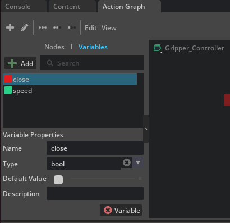Click the magnifier icon in Search
Image resolution: width=230 pixels, height=223 pixels.
tap(50, 63)
